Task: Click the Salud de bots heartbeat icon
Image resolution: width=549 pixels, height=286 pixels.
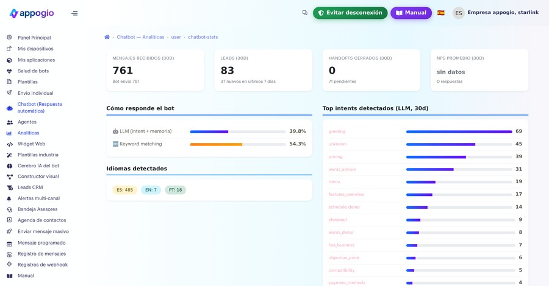Action: coord(9,71)
